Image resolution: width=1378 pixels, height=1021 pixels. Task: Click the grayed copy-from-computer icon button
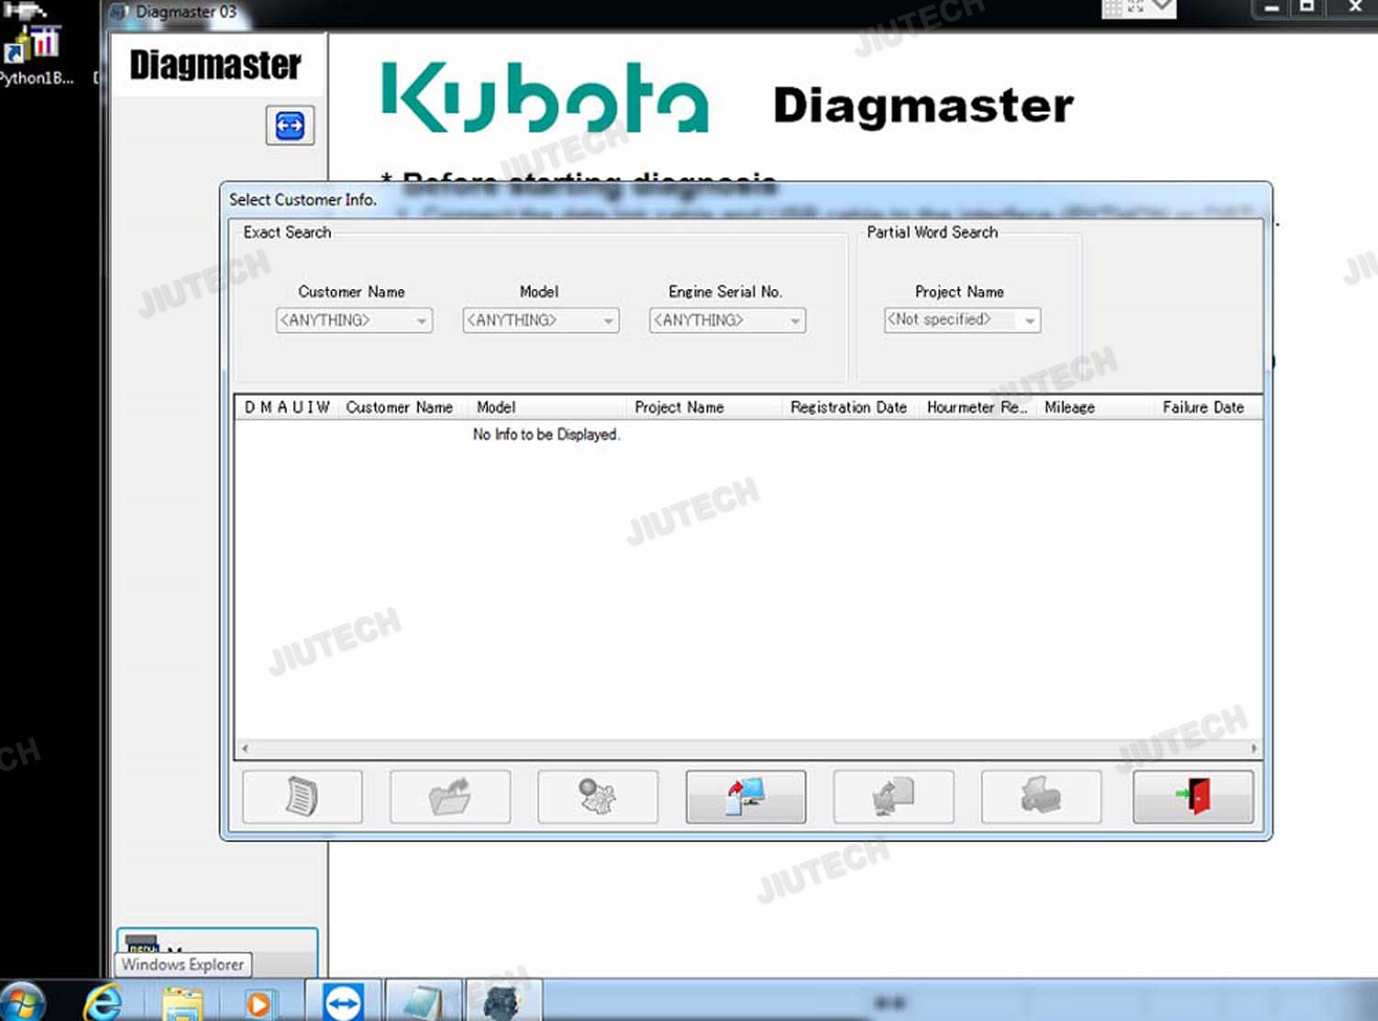pyautogui.click(x=893, y=796)
